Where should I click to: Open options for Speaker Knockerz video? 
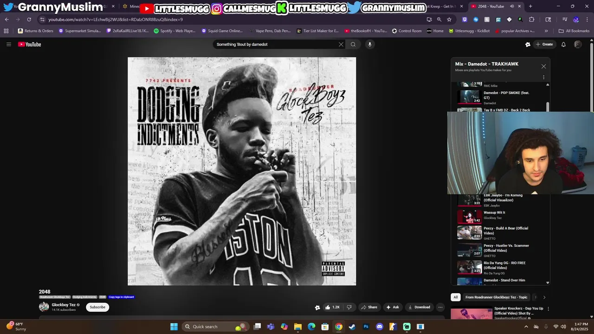(x=548, y=309)
